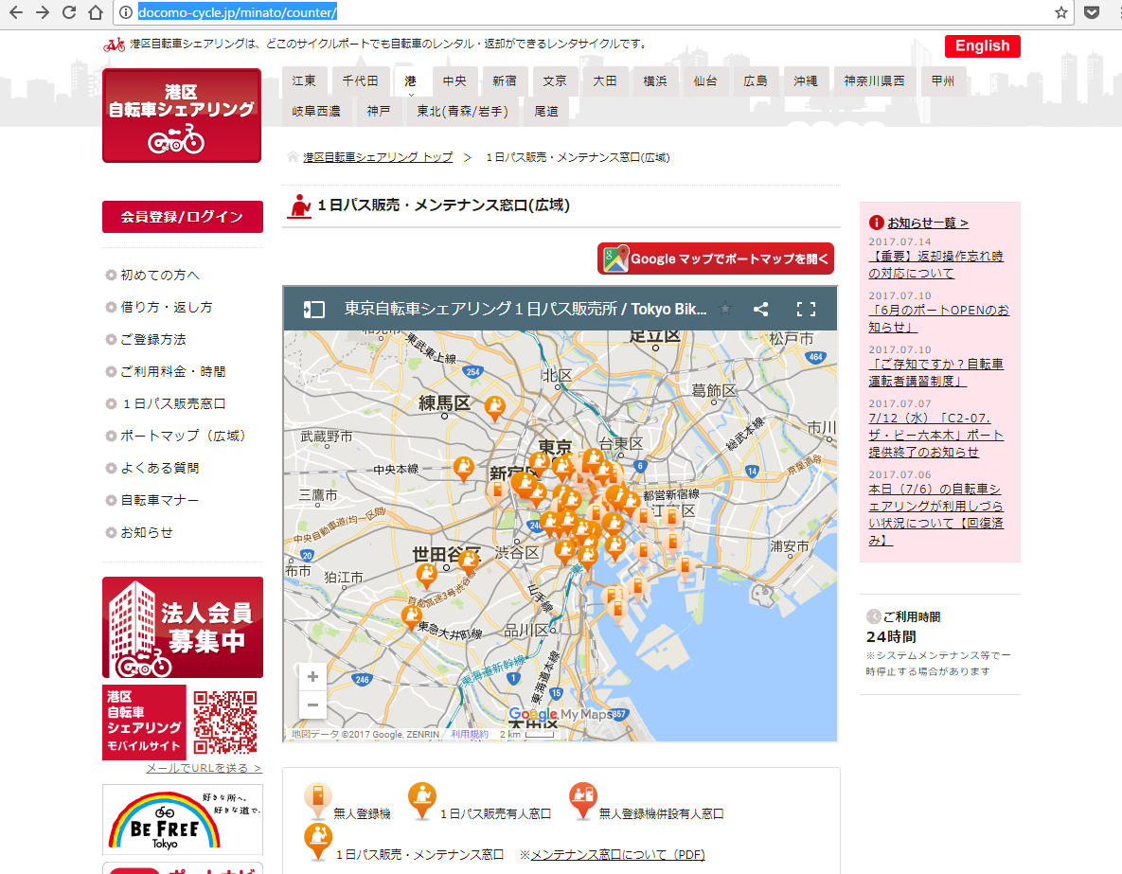This screenshot has width=1122, height=874.
Task: Select the 広島 area tab
Action: (x=755, y=80)
